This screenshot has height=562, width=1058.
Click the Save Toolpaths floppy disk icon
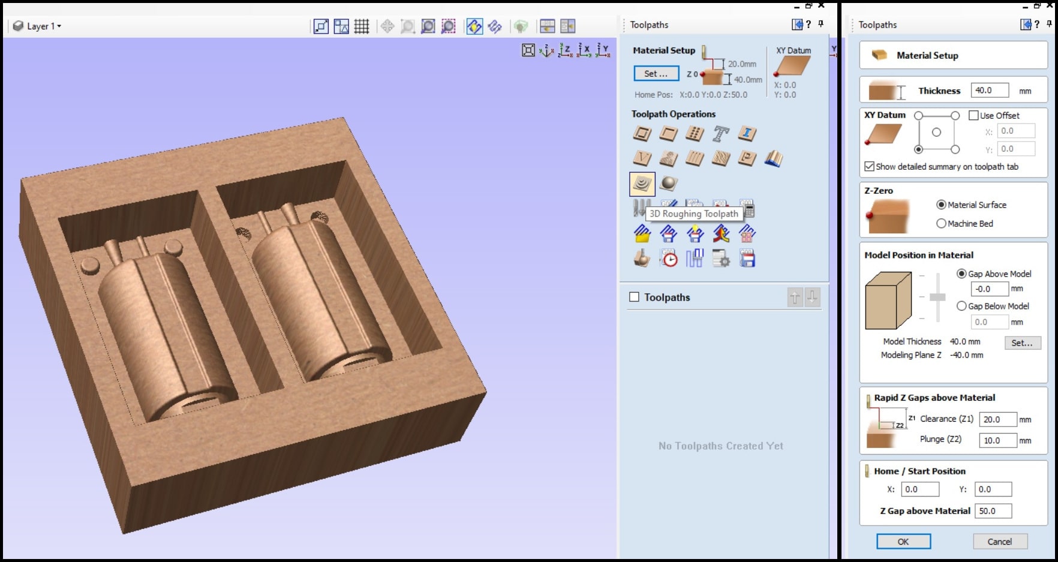747,259
